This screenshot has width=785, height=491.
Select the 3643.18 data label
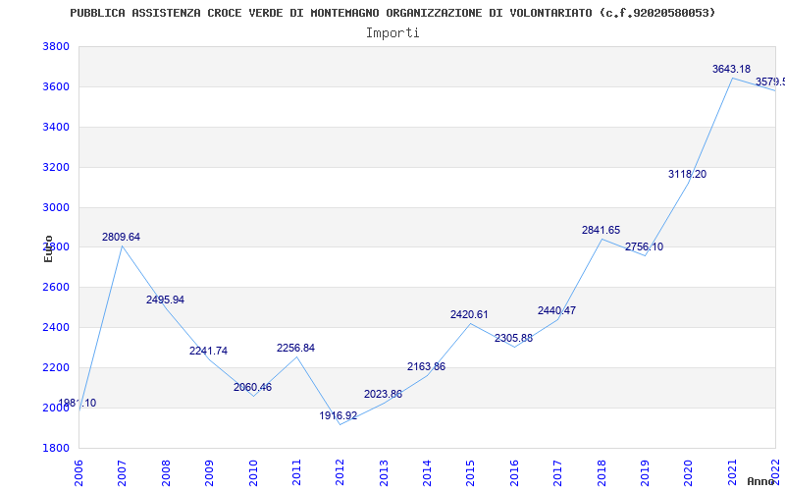pos(731,69)
